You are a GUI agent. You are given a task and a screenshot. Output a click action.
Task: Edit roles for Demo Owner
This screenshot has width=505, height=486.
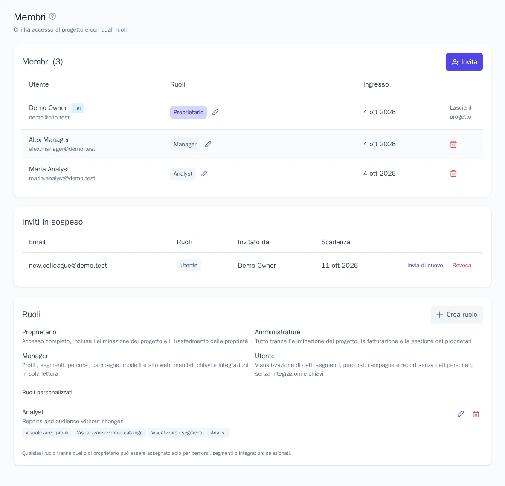pyautogui.click(x=215, y=112)
